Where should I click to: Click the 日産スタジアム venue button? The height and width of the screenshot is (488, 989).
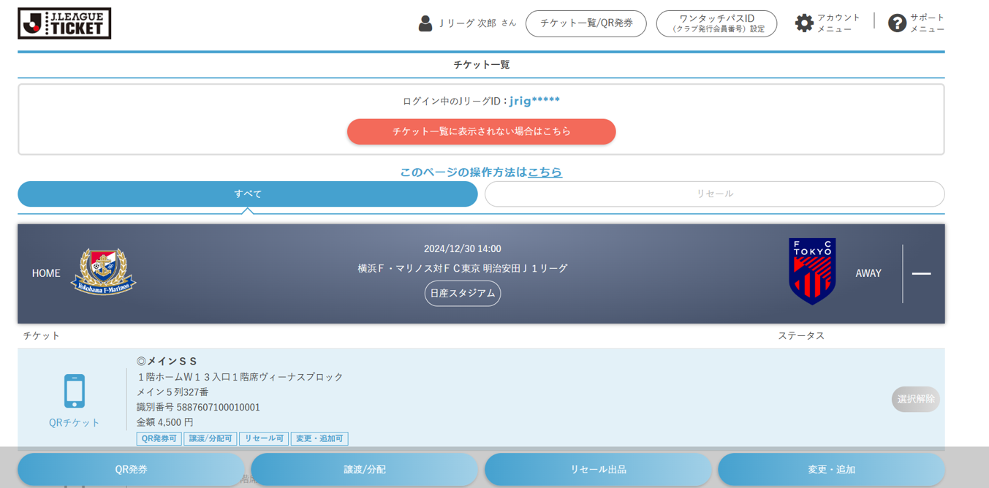[x=463, y=294]
